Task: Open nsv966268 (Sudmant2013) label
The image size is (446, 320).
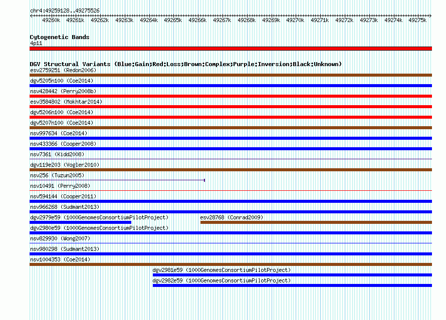Action: click(65, 207)
